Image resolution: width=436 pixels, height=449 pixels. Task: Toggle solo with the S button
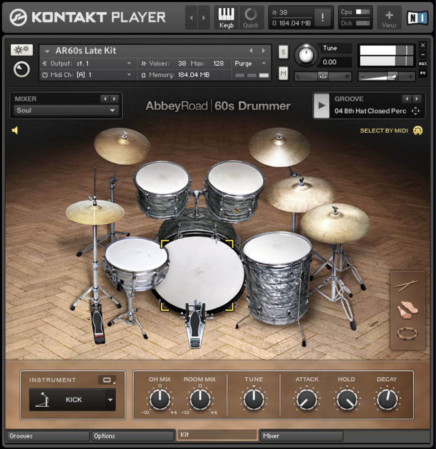283,52
